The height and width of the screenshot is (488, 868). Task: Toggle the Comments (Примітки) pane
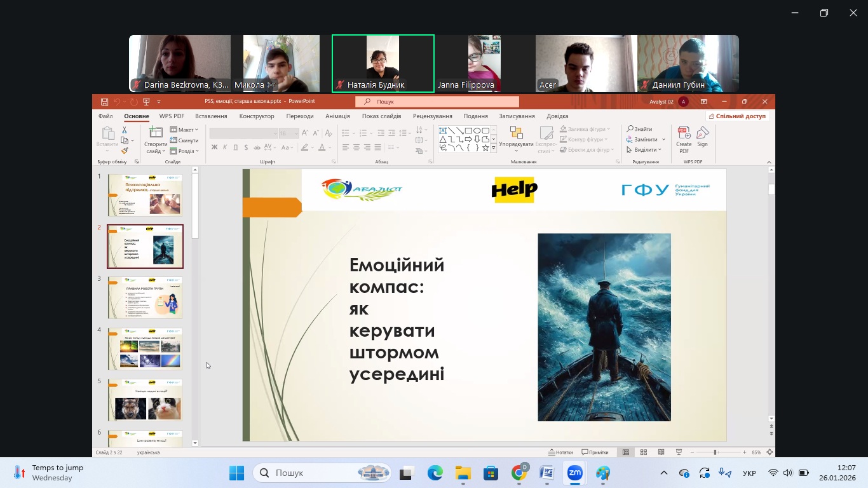(595, 452)
